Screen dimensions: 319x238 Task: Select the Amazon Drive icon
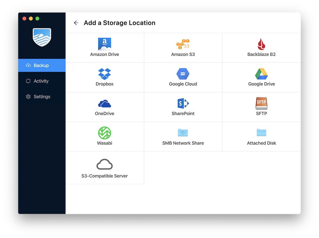[x=105, y=44]
